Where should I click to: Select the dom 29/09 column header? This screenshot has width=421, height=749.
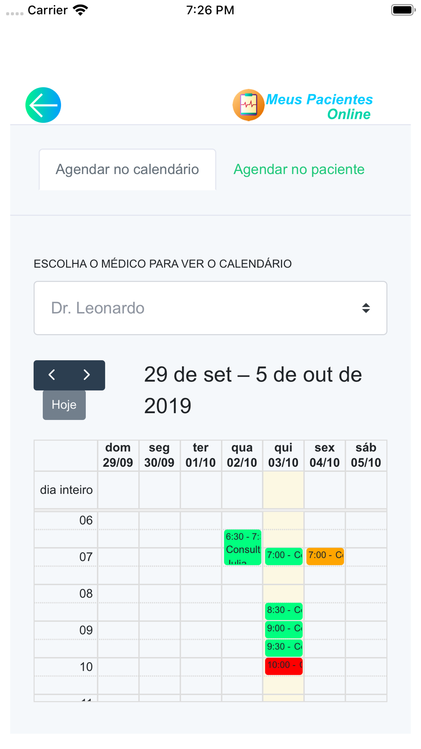coord(118,455)
